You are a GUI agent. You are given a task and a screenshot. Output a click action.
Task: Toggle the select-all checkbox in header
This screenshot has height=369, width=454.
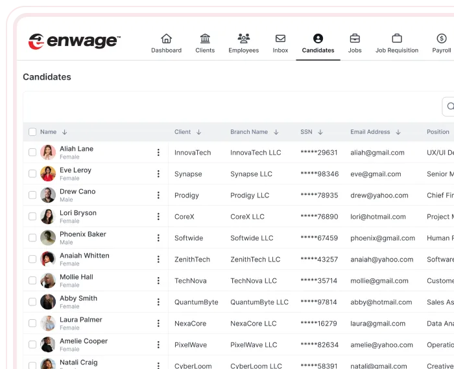tap(32, 132)
